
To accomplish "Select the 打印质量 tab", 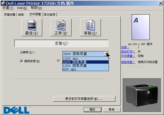I will point(35,14).
